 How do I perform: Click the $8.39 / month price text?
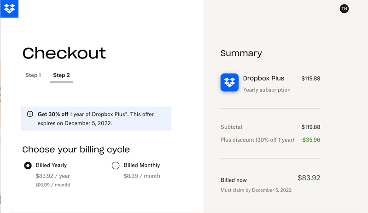[142, 176]
